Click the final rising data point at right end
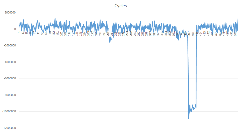Screen dimensions: 242x132 [x=238, y=19]
